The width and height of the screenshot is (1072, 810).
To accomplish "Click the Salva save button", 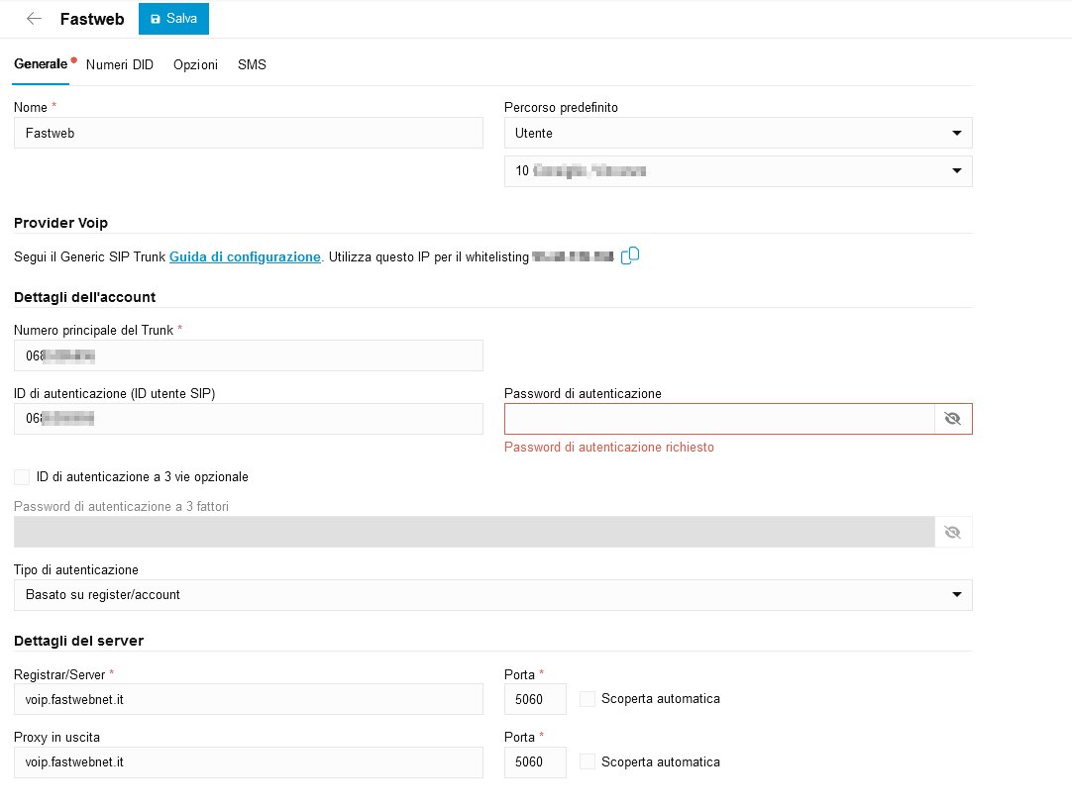I will pos(173,19).
